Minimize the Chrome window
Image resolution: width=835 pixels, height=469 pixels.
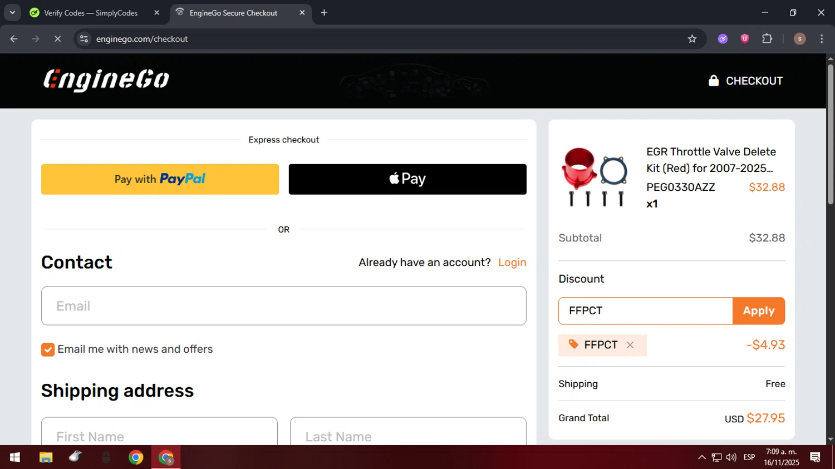coord(765,12)
